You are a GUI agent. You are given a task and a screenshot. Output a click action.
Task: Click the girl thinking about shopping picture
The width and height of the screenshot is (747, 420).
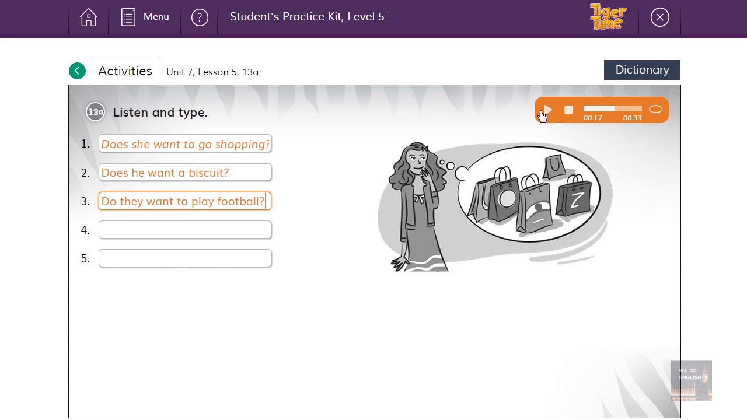(495, 205)
